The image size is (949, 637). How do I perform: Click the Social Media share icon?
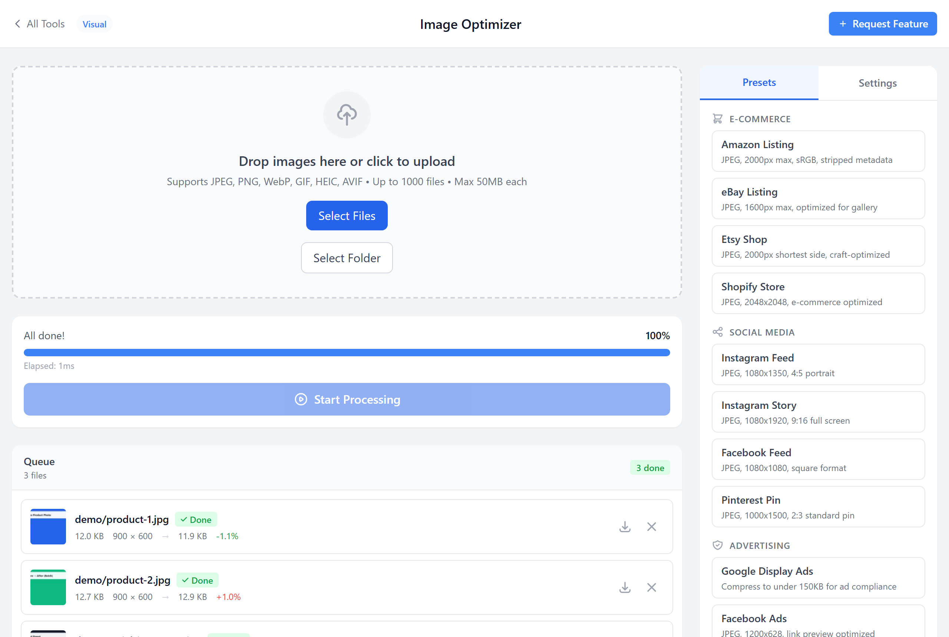717,332
